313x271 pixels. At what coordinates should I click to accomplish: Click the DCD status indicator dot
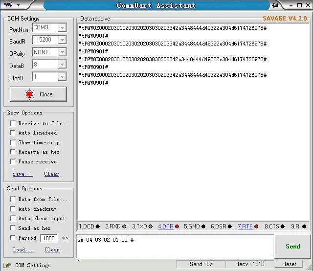(98, 226)
